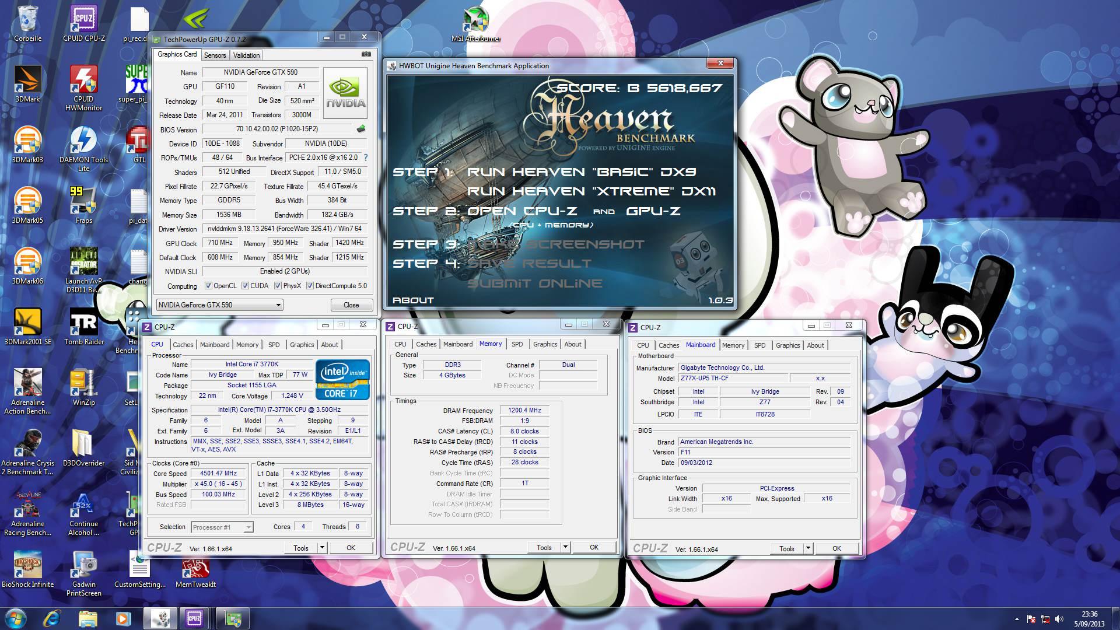Expand Tools dropdown in CPU tab window

[322, 548]
